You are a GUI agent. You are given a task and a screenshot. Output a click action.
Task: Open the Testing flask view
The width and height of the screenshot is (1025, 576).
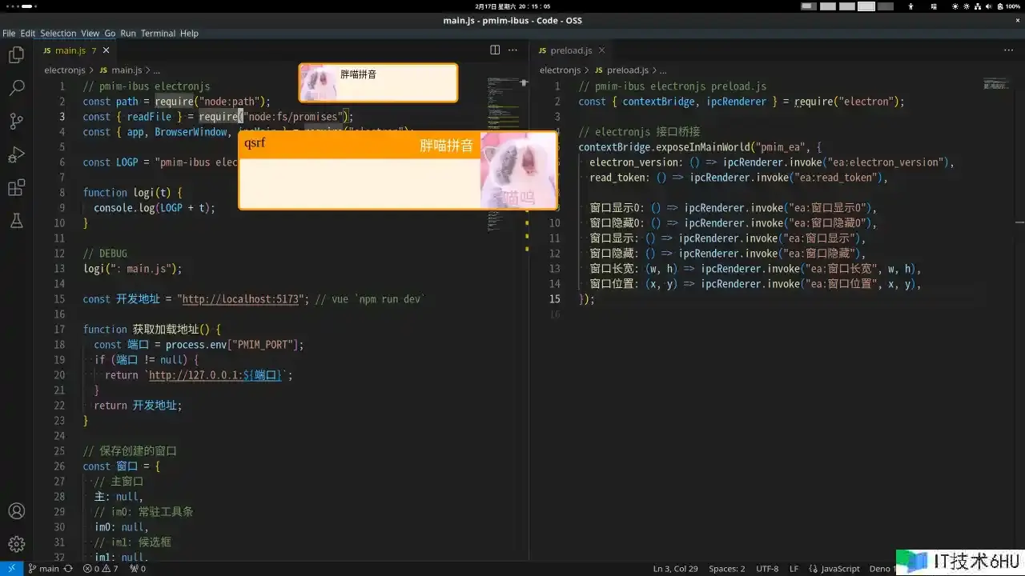16,221
